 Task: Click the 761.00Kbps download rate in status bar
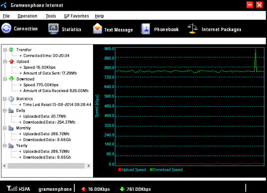tap(138, 189)
